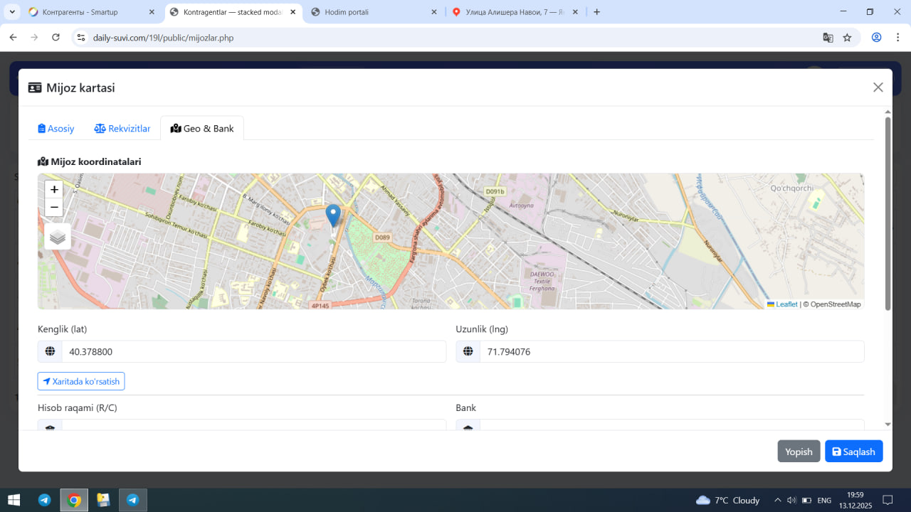Select the Geo & Bank tab
The width and height of the screenshot is (911, 512).
(x=202, y=129)
